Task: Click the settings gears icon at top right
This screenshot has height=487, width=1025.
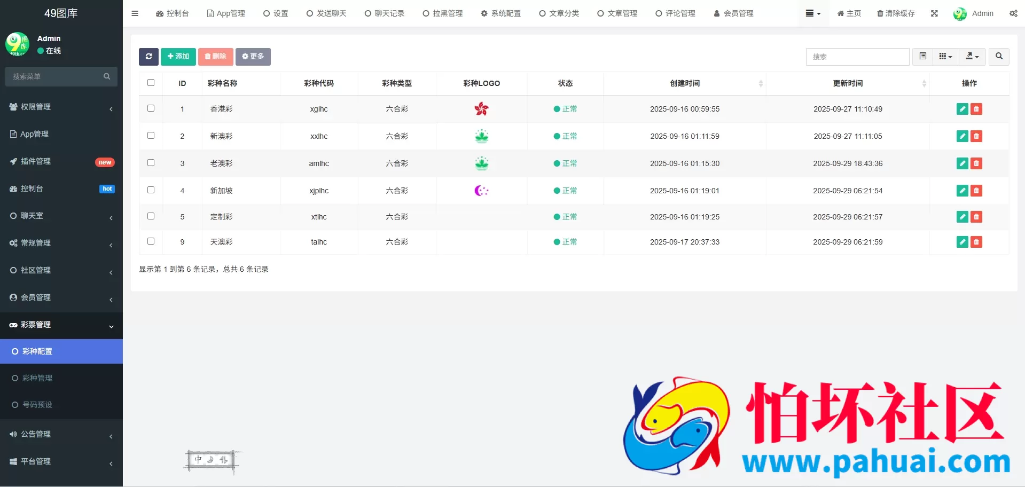Action: [1013, 13]
